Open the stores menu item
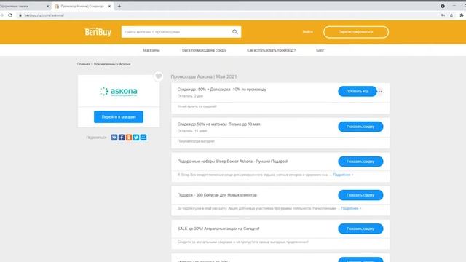466x262 pixels. coord(151,50)
